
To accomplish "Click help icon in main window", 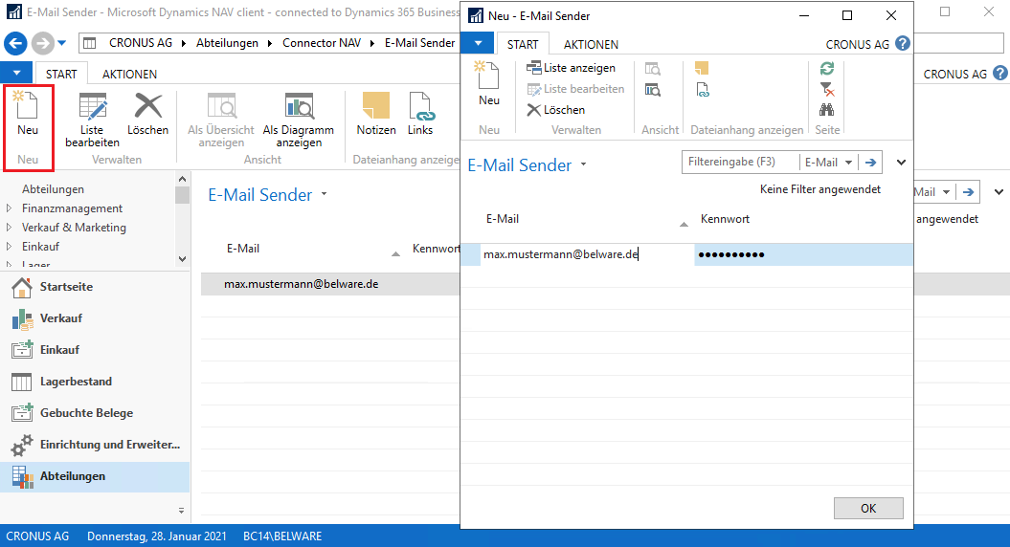I will click(999, 74).
